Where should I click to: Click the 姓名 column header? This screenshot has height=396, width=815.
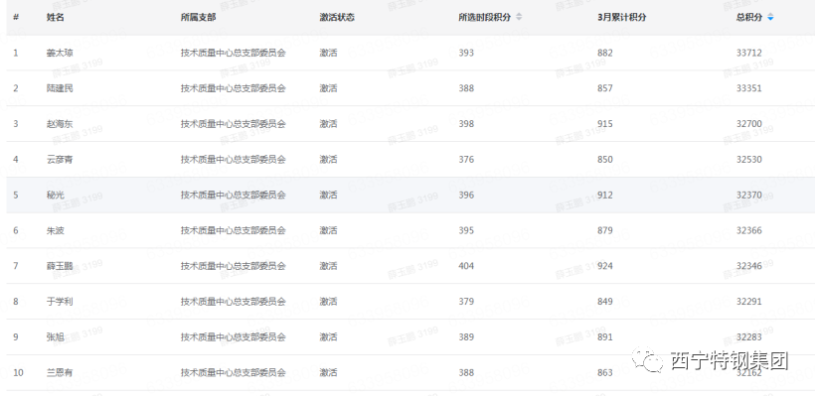click(x=55, y=17)
